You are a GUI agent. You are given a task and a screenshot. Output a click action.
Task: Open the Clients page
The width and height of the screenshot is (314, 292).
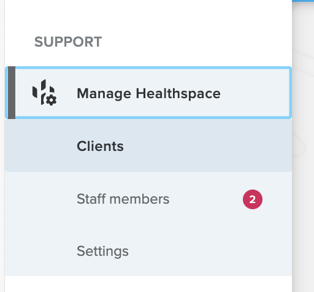coord(100,146)
